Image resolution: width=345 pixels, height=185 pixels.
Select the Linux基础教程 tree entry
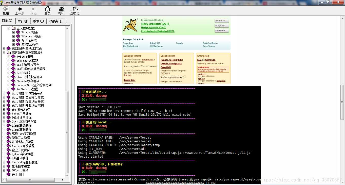tap(22, 130)
